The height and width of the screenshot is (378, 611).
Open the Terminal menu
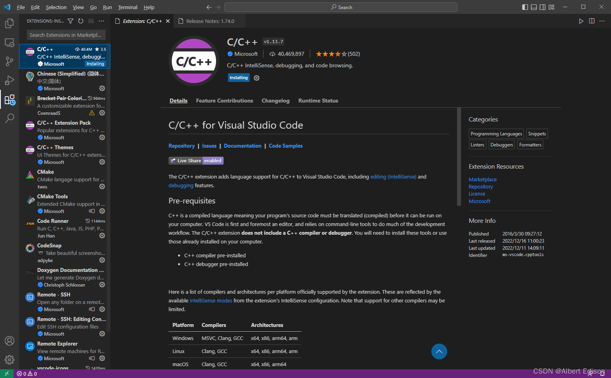[128, 7]
